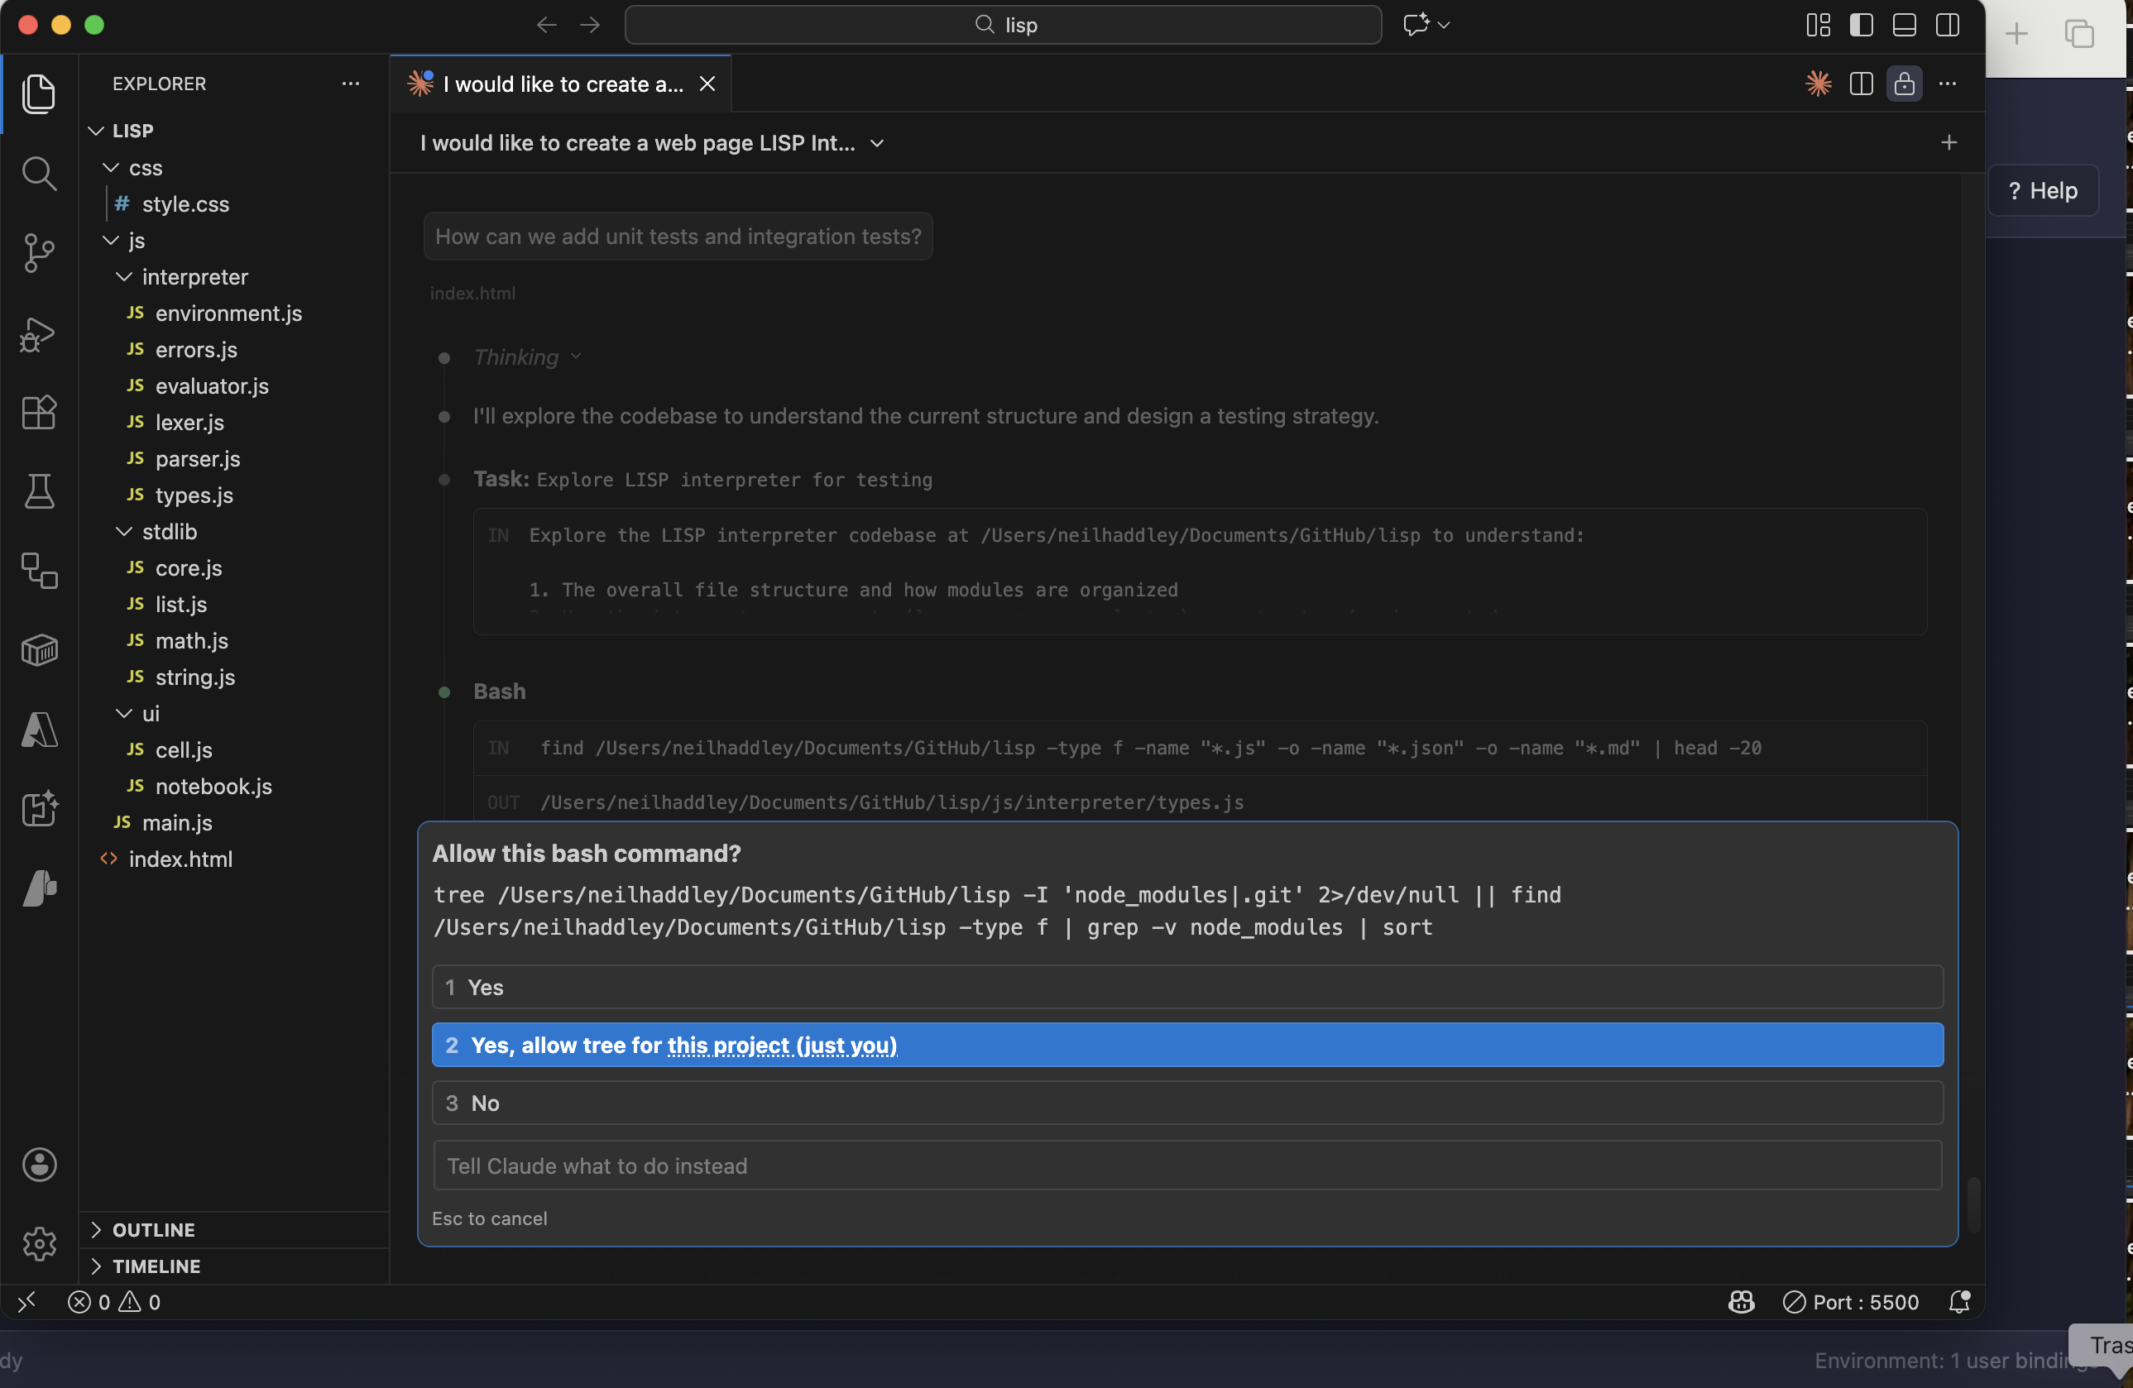
Task: Open the Source Control view
Action: tap(40, 254)
